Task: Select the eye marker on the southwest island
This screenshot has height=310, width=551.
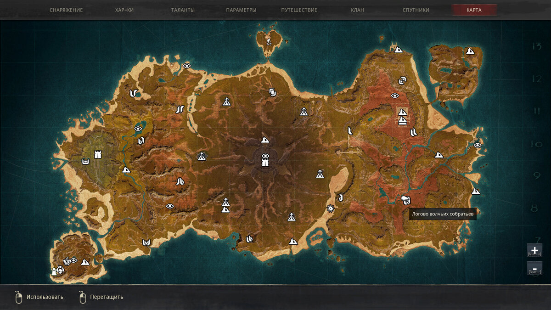Action: tap(73, 260)
